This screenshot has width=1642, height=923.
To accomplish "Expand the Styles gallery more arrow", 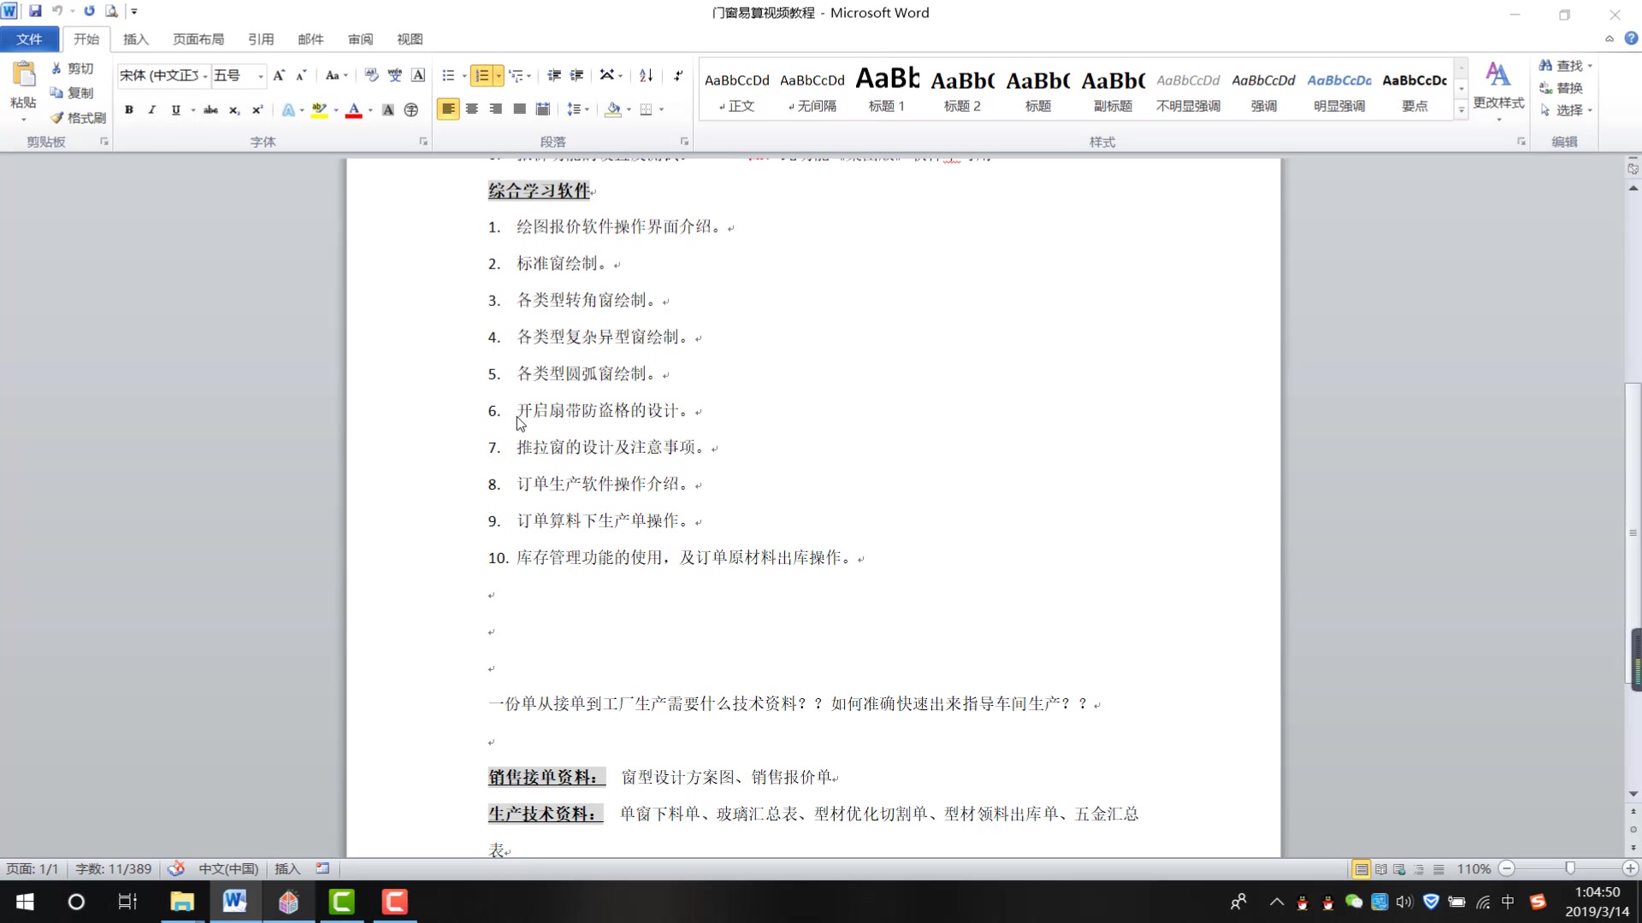I will [1462, 109].
